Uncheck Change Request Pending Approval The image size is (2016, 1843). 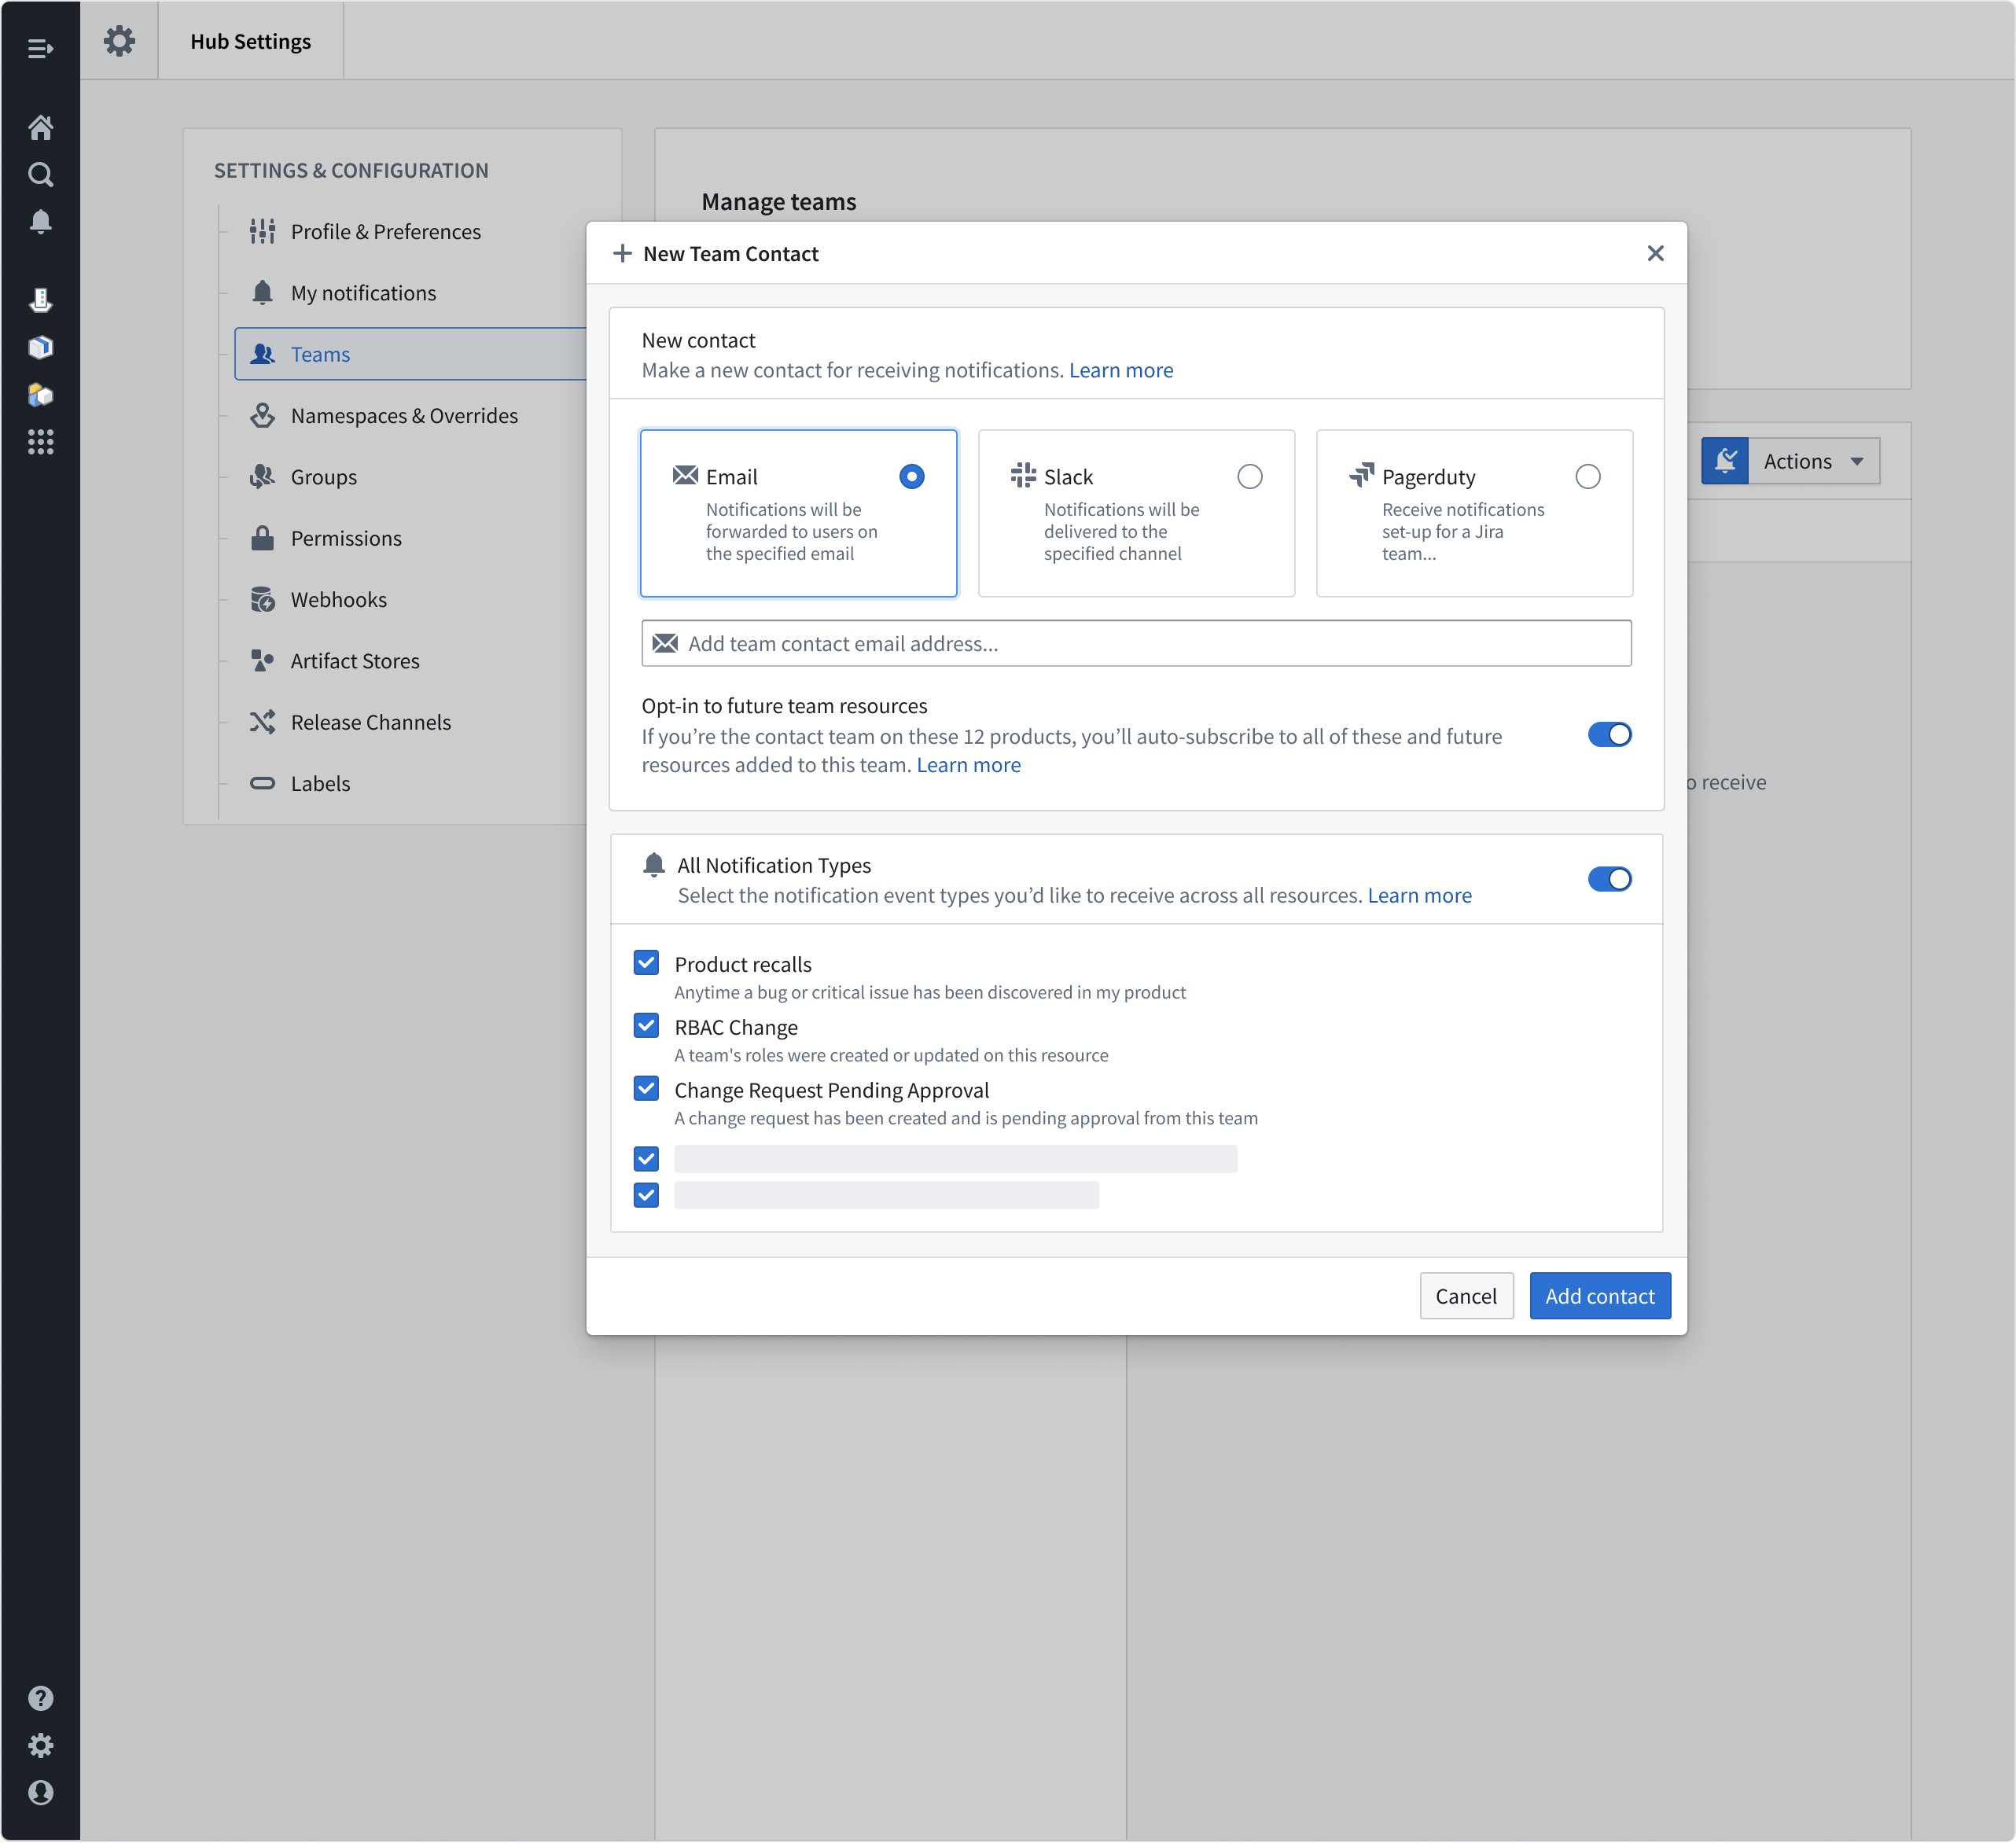(x=646, y=1088)
